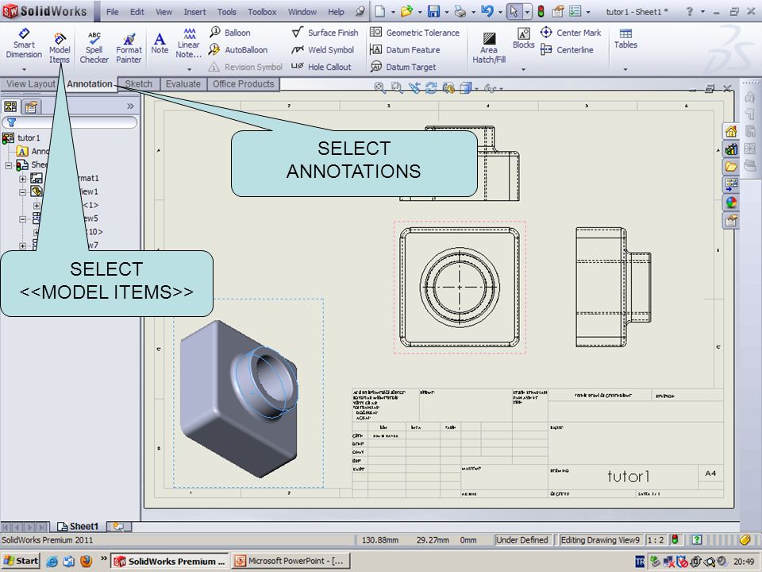Switch to the Office Products tab
This screenshot has width=762, height=572.
point(243,83)
